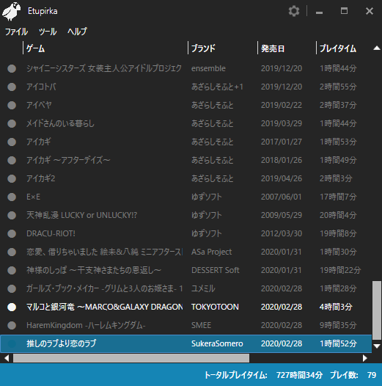The image size is (382, 386).
Task: Click the playtime 19時間22分
Action: (340, 270)
